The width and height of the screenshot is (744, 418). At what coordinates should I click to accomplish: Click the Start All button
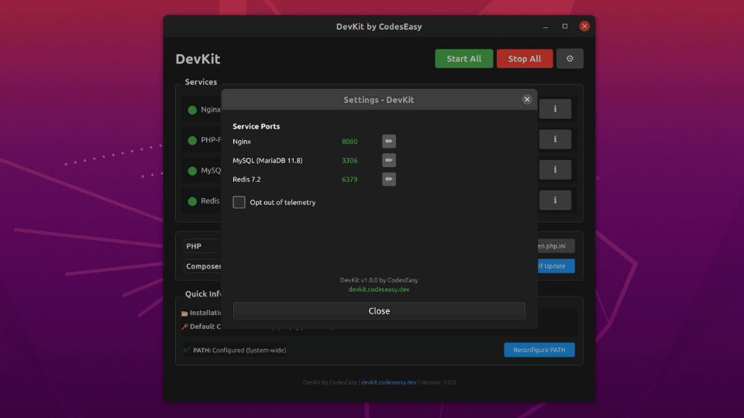point(464,59)
